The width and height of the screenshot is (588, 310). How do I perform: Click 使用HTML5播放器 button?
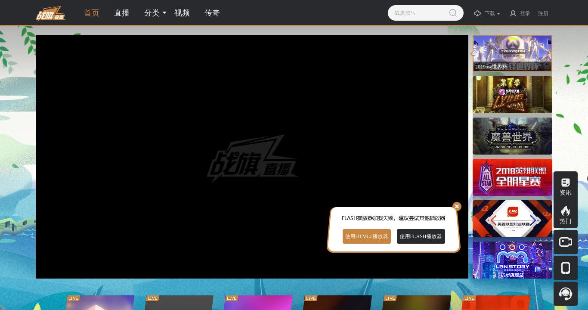coord(367,236)
